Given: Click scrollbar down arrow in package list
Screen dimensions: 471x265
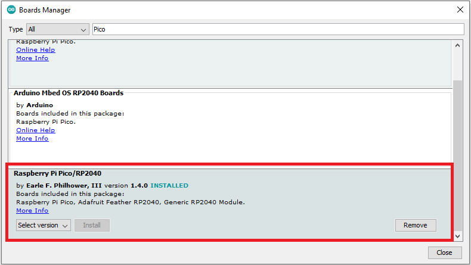Looking at the screenshot, I should pos(457,236).
